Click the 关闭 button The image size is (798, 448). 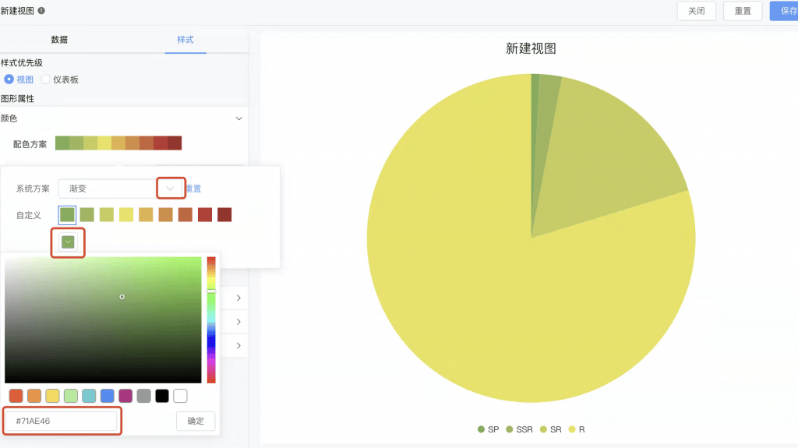(x=696, y=11)
